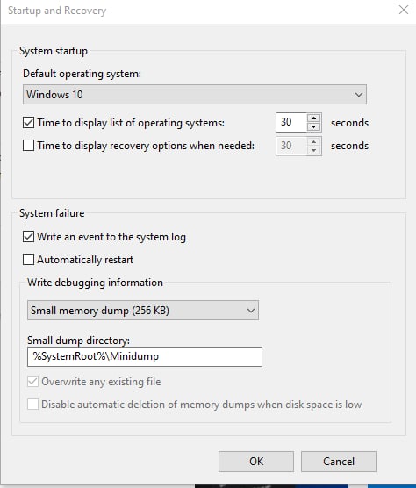Click the recovery options seconds value field
The image size is (416, 488).
tap(291, 146)
